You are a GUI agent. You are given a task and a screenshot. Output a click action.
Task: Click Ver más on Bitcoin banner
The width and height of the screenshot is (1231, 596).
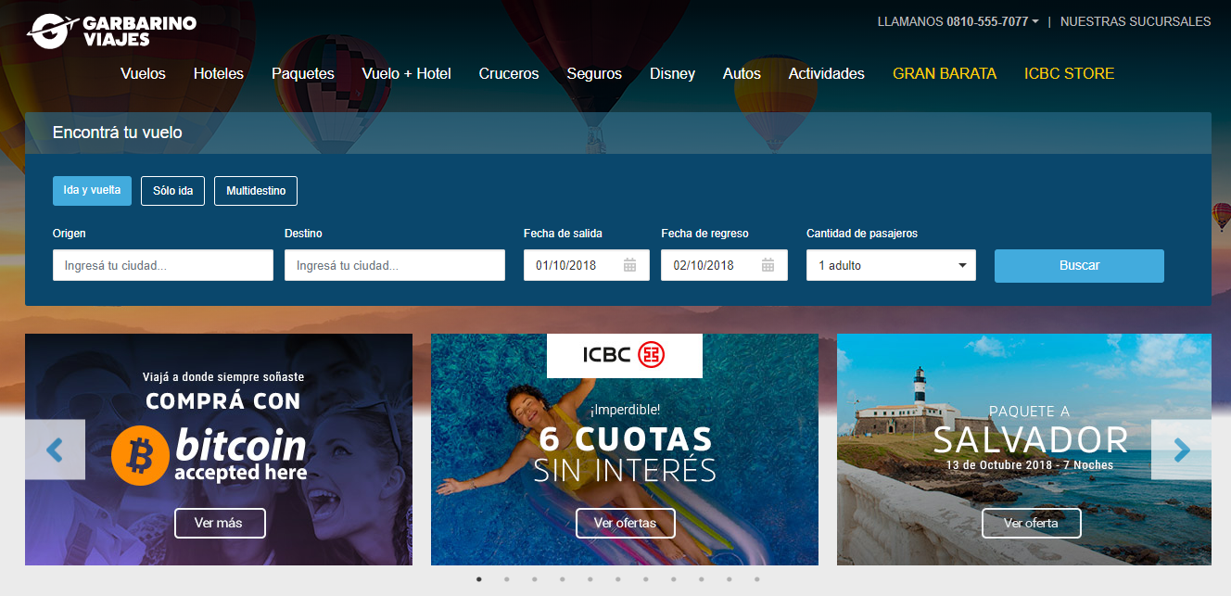(x=220, y=523)
